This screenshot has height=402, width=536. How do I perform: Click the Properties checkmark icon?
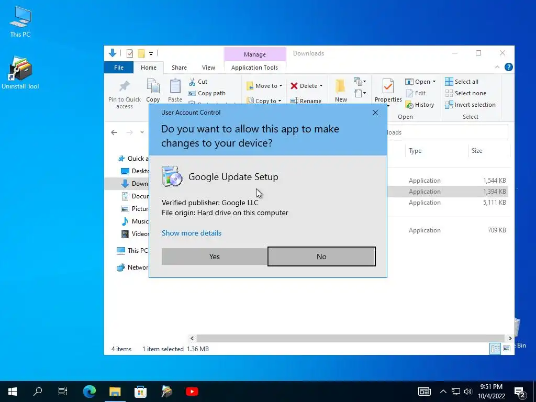pos(388,86)
